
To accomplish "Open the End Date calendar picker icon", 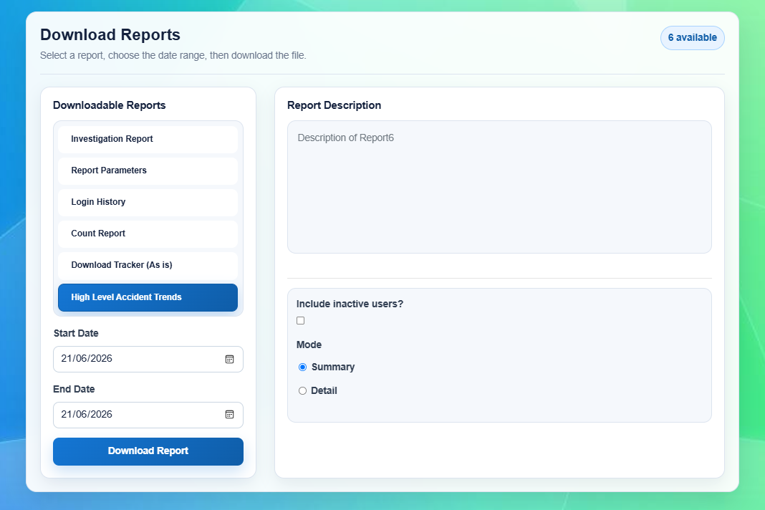I will (x=229, y=414).
